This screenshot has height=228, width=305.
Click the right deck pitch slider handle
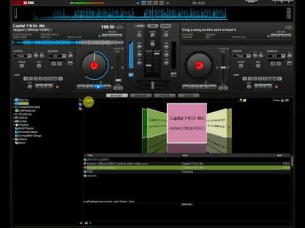pyautogui.click(x=223, y=68)
